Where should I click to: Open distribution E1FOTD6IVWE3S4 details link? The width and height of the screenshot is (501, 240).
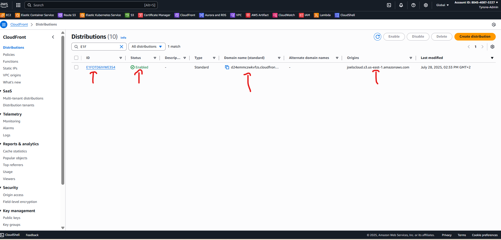point(101,67)
